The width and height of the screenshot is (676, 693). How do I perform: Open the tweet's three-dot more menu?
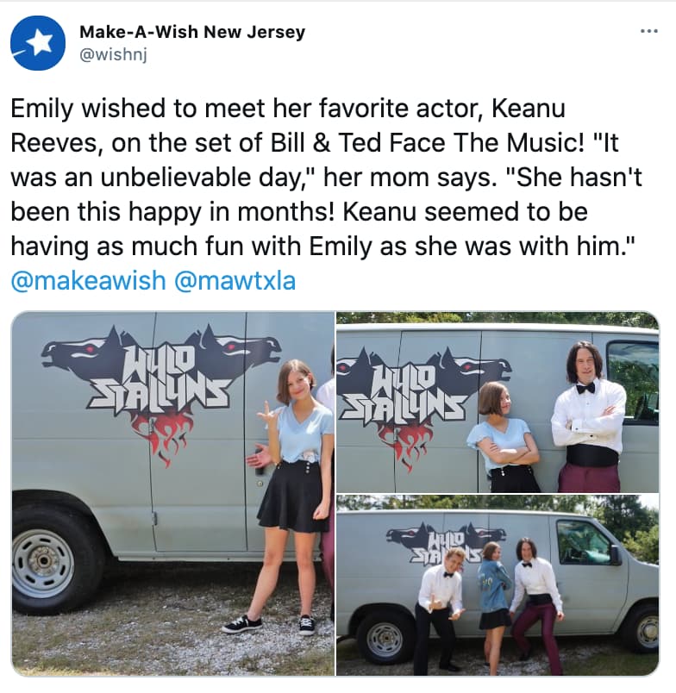pos(649,31)
